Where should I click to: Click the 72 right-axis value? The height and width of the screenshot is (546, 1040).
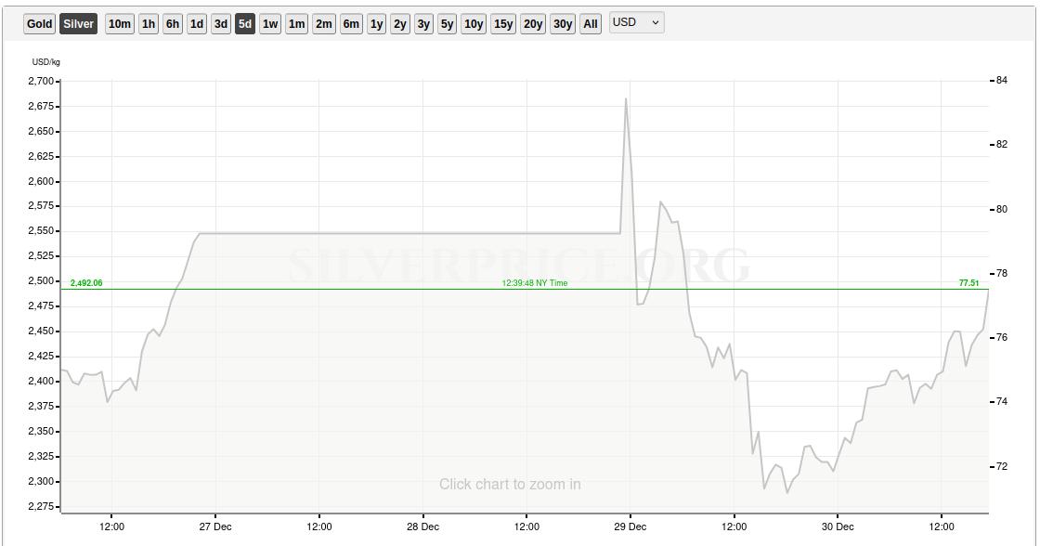tap(1002, 466)
